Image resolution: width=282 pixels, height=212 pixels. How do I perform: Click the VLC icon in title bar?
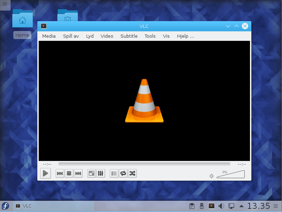[x=44, y=26]
